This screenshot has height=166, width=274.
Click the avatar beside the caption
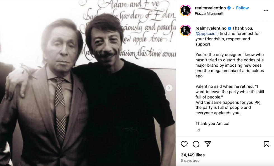pyautogui.click(x=185, y=30)
